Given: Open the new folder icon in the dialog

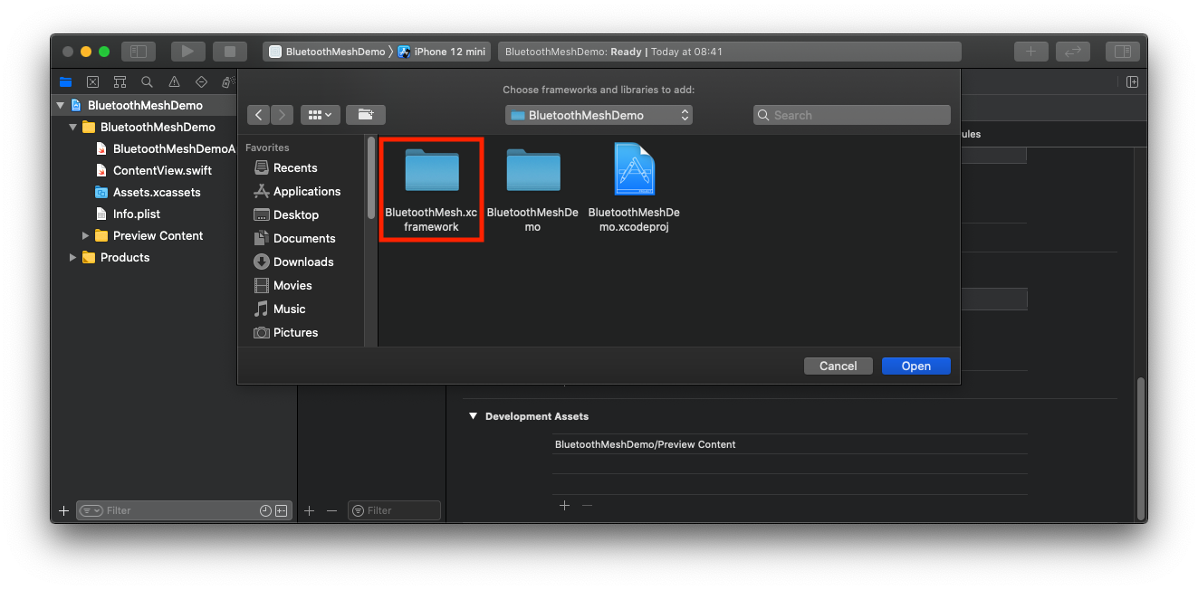Looking at the screenshot, I should (365, 114).
